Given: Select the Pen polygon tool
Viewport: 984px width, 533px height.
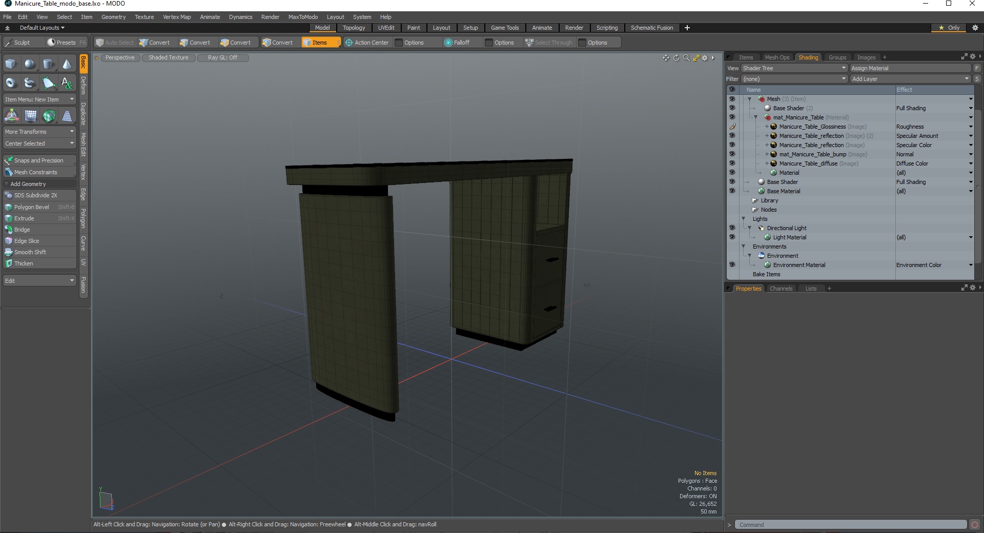Looking at the screenshot, I should (48, 83).
